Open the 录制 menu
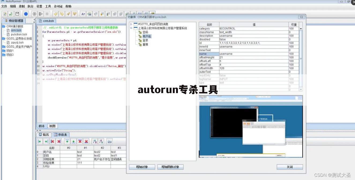 pyautogui.click(x=22, y=6)
